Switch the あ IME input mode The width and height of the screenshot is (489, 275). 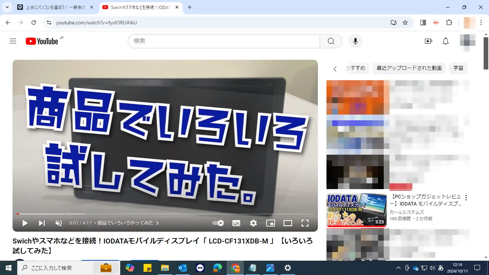point(441,268)
